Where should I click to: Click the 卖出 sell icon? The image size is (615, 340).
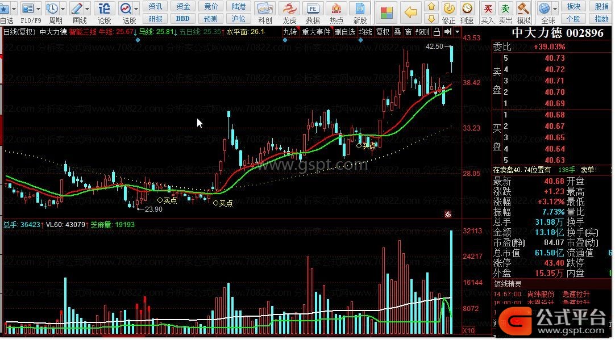click(x=505, y=8)
